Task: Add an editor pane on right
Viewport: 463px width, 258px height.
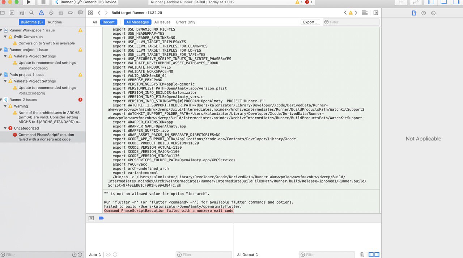Action: point(376,13)
